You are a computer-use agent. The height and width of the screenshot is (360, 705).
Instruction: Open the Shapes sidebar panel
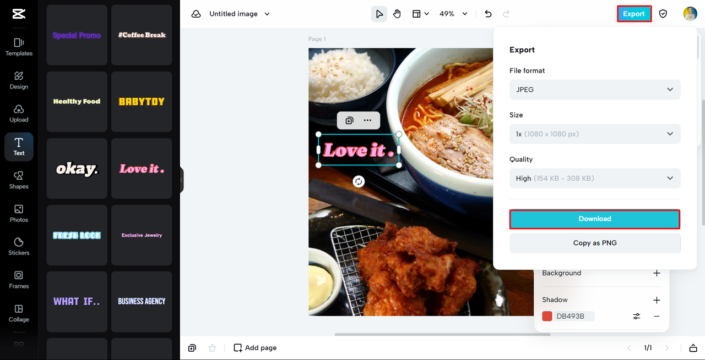point(19,180)
